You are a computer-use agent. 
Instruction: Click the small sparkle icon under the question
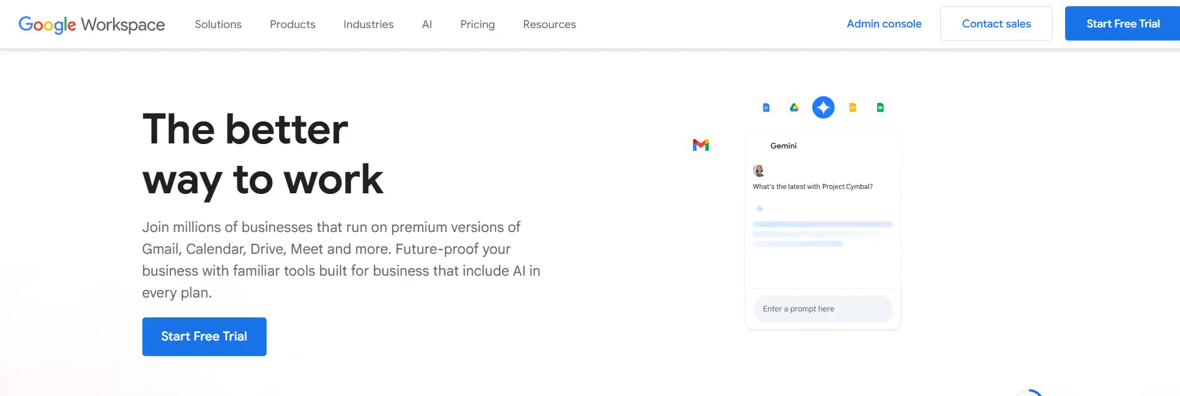tap(760, 209)
